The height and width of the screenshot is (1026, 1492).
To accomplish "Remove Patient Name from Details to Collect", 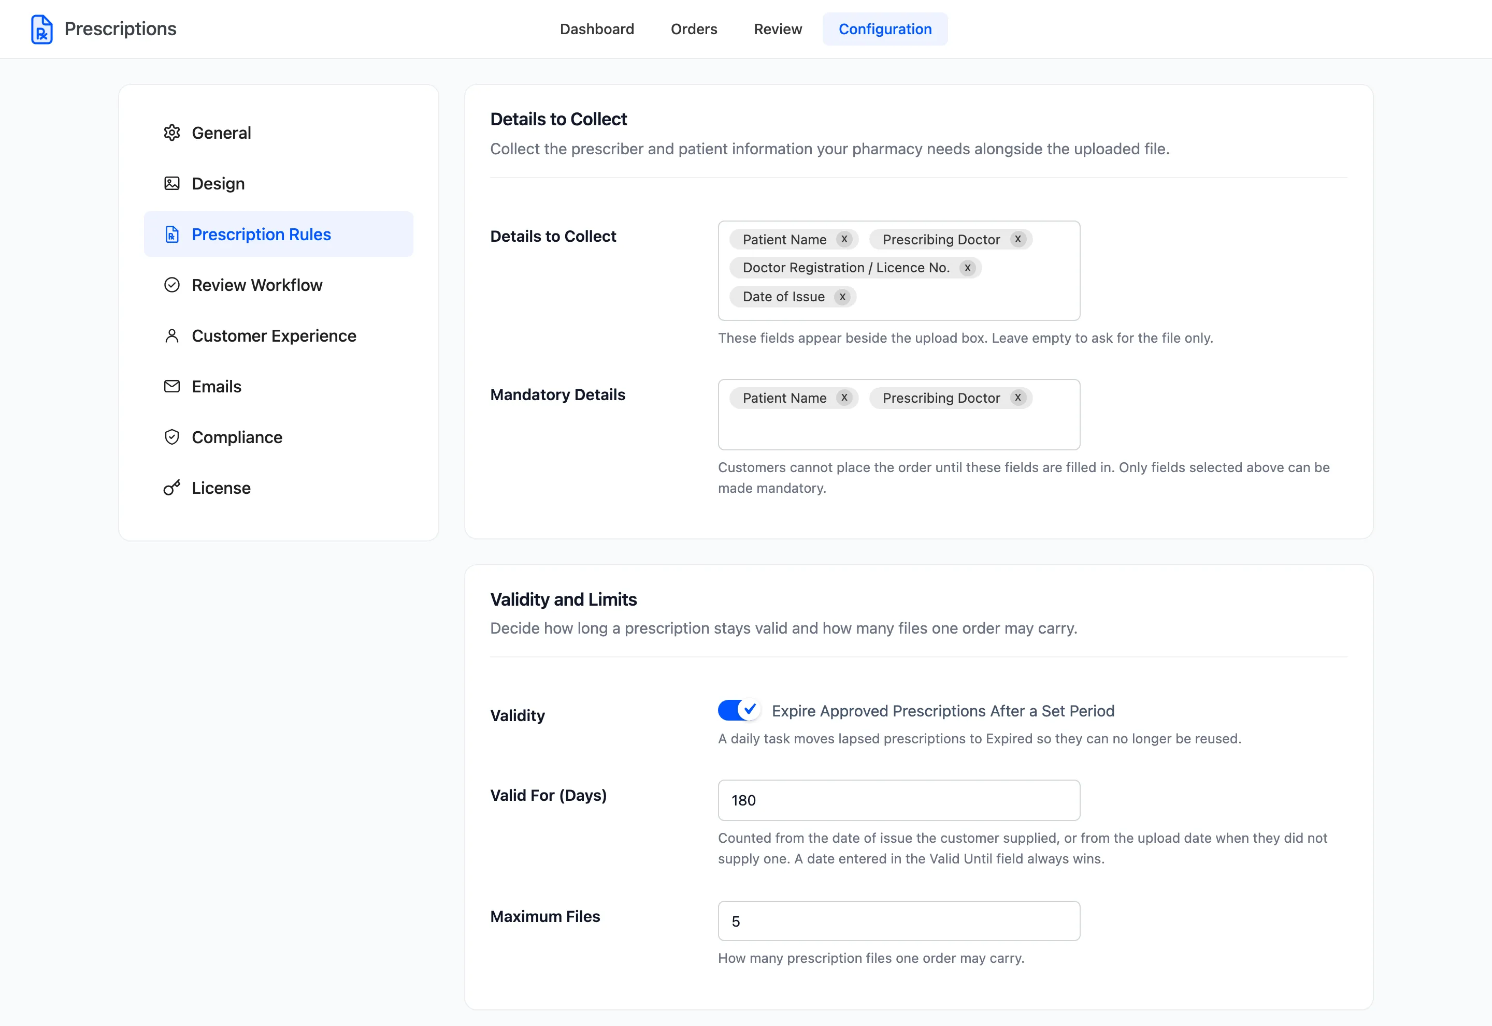I will click(844, 239).
